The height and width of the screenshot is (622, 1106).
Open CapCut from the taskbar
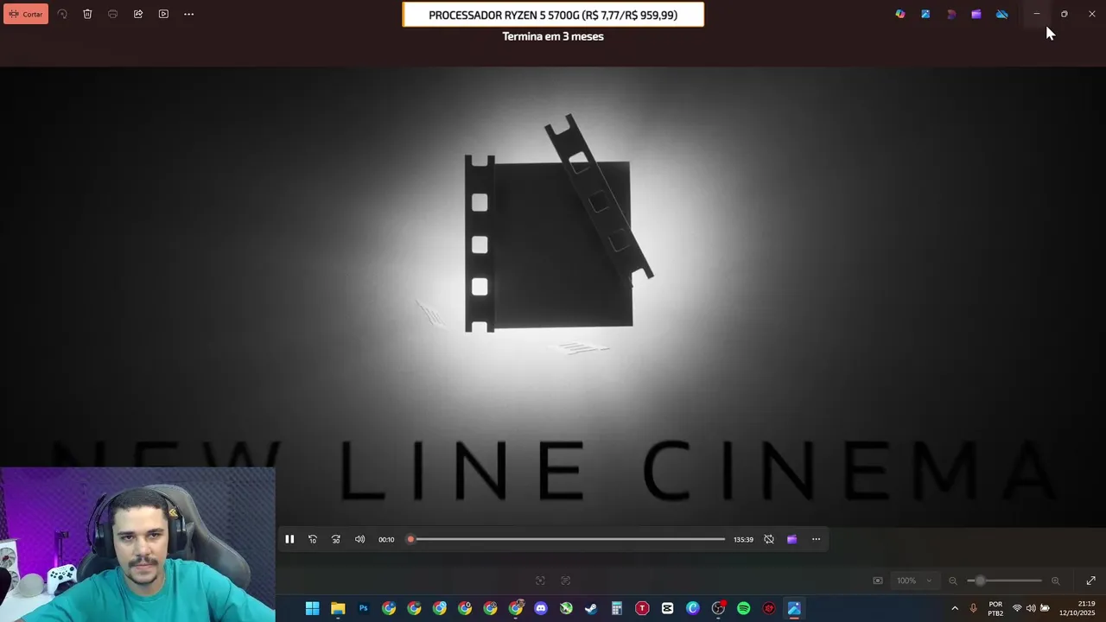[667, 608]
